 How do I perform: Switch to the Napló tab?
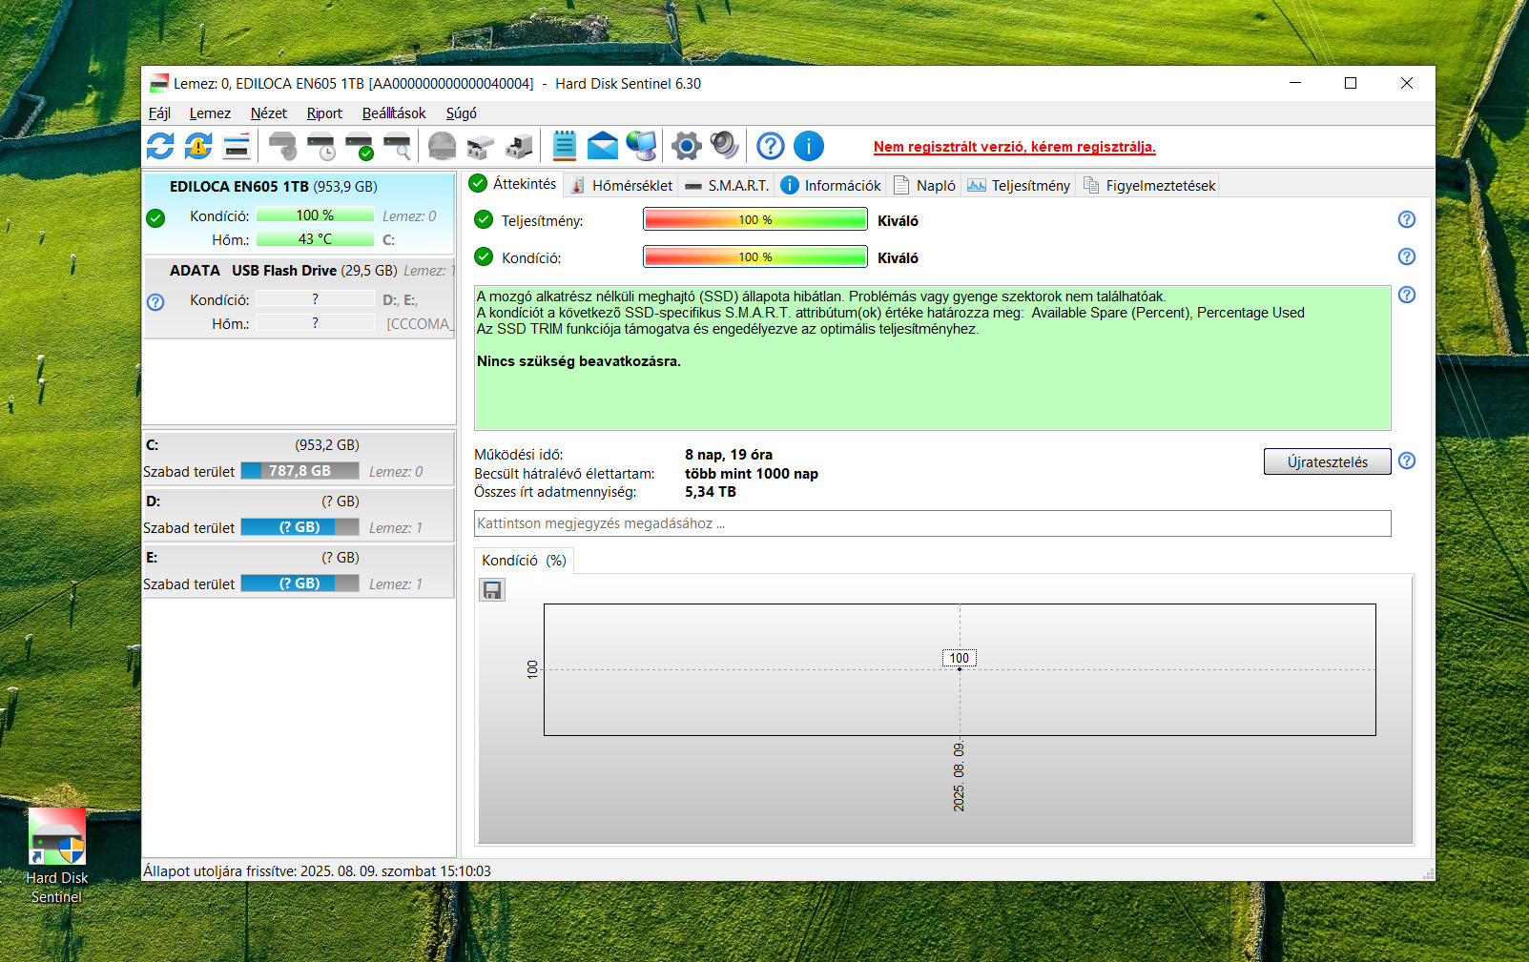click(x=924, y=185)
